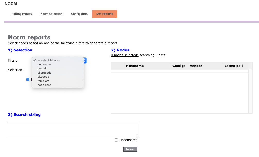The width and height of the screenshot is (259, 157).
Task: Uncheck the checkbox below Selection label
Action: pyautogui.click(x=28, y=80)
